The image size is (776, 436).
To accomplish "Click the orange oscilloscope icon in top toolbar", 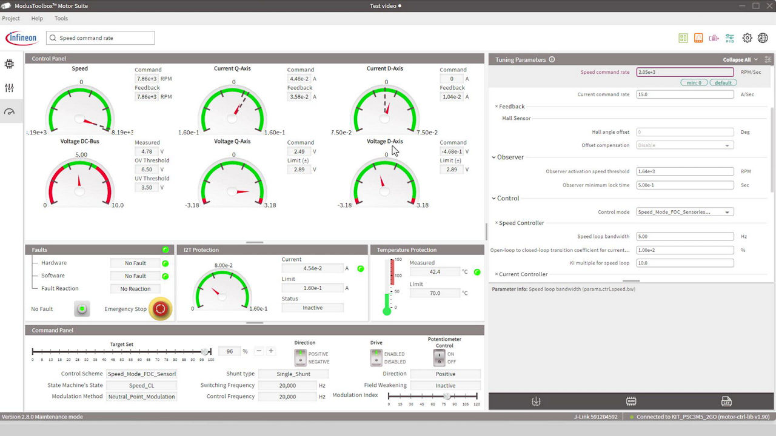I will click(698, 38).
